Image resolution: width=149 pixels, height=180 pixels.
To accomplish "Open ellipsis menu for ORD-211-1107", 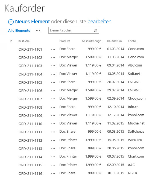I will [53, 99].
